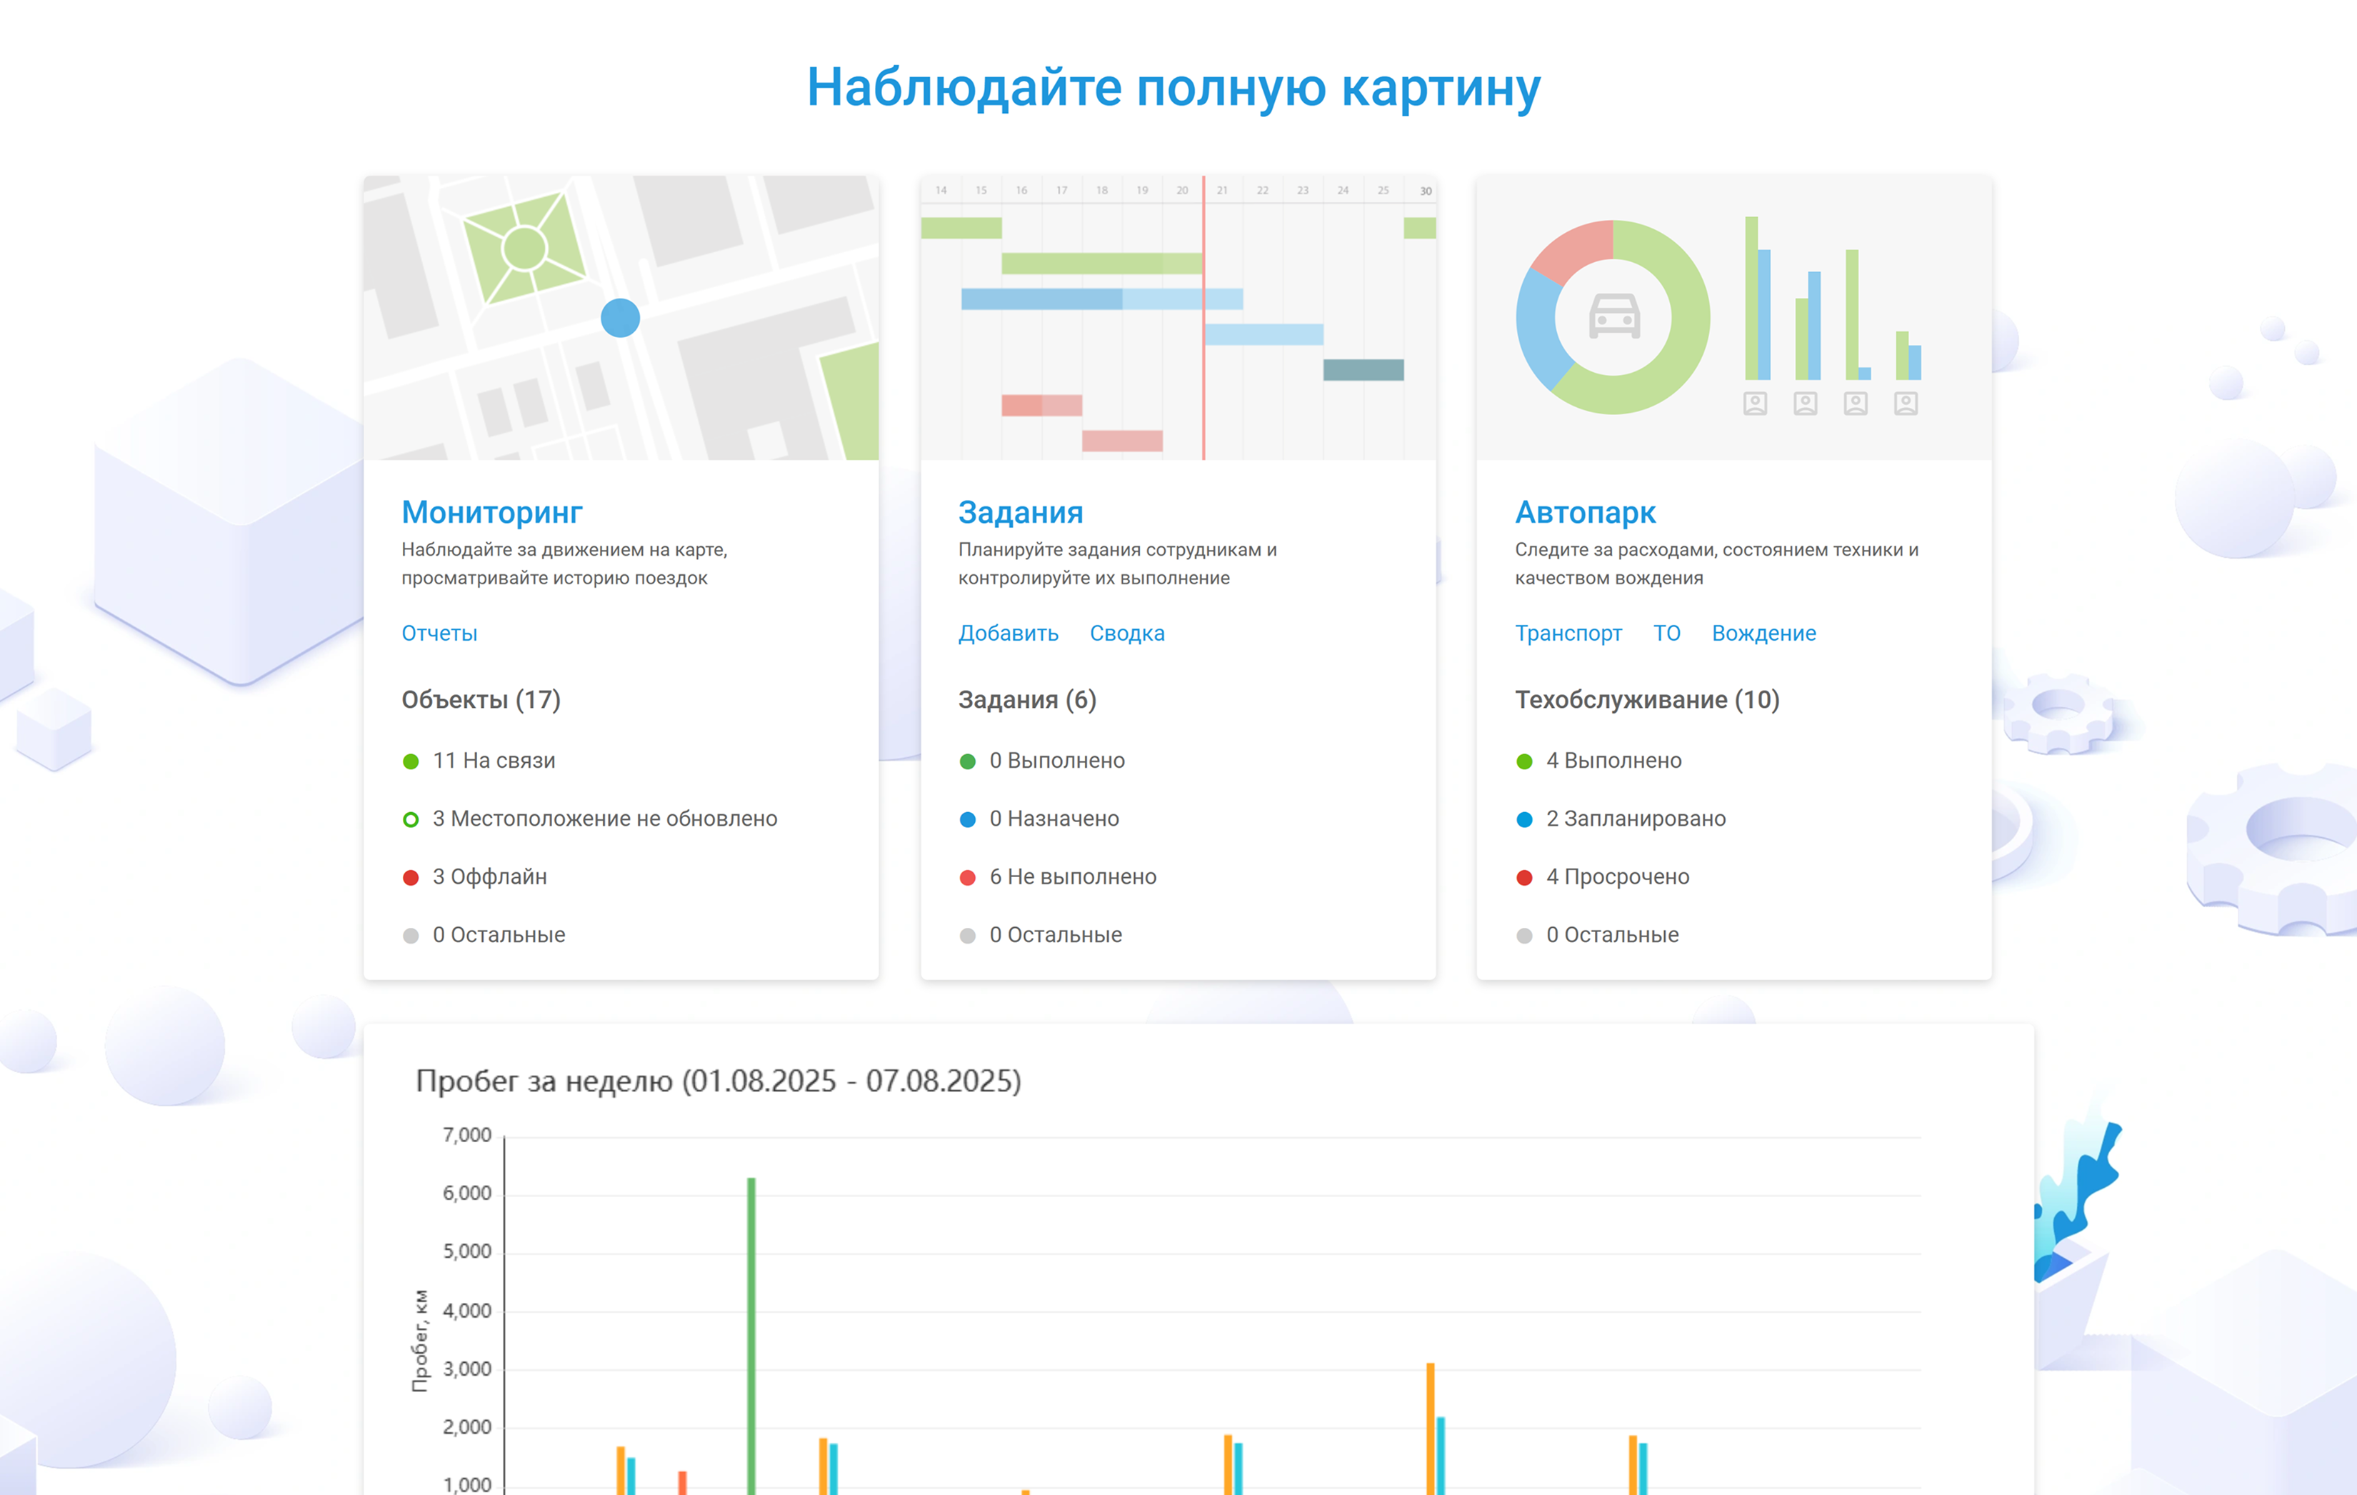2357x1495 pixels.
Task: Click the donut chart thumbnail in Автопарк
Action: tap(1733, 318)
